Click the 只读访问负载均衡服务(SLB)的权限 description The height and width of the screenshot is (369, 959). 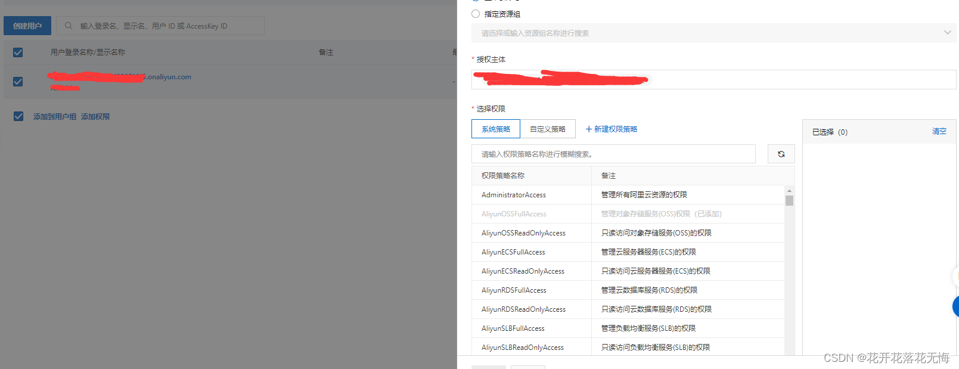[x=656, y=348]
